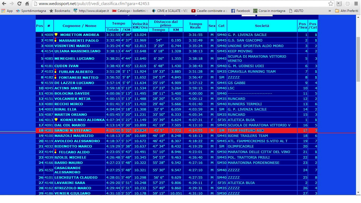
Task: Click the trophy icon beside MORETTON ANDREA
Action: tap(56, 35)
